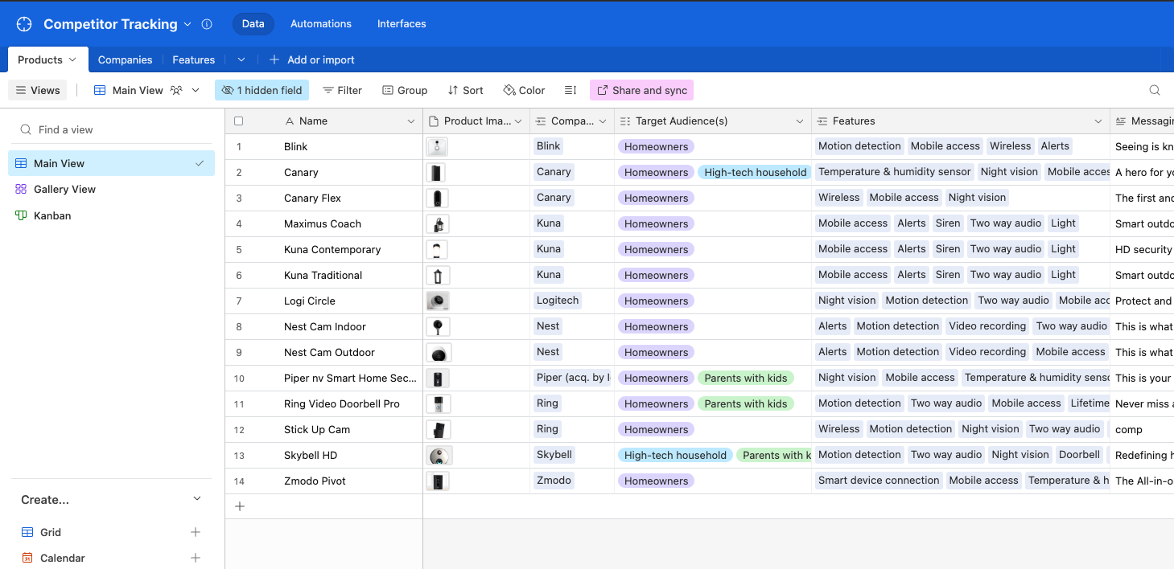
Task: Open Stick Up Cam product image
Action: 439,429
